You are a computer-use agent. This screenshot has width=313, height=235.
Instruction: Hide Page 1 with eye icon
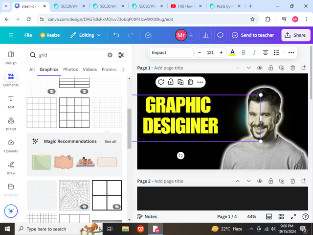260,68
